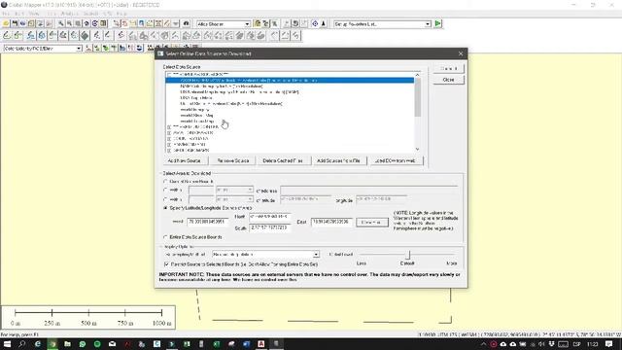Open Spotify from the taskbar
Image resolution: width=622 pixels, height=350 pixels.
point(97,344)
